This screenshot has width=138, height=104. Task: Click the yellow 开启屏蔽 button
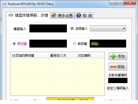tap(70, 99)
